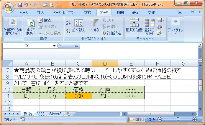
Task: Open quick access toolbar customize dropdown
Action: (60, 5)
